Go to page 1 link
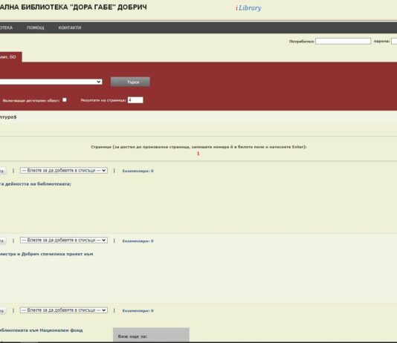 [x=198, y=154]
